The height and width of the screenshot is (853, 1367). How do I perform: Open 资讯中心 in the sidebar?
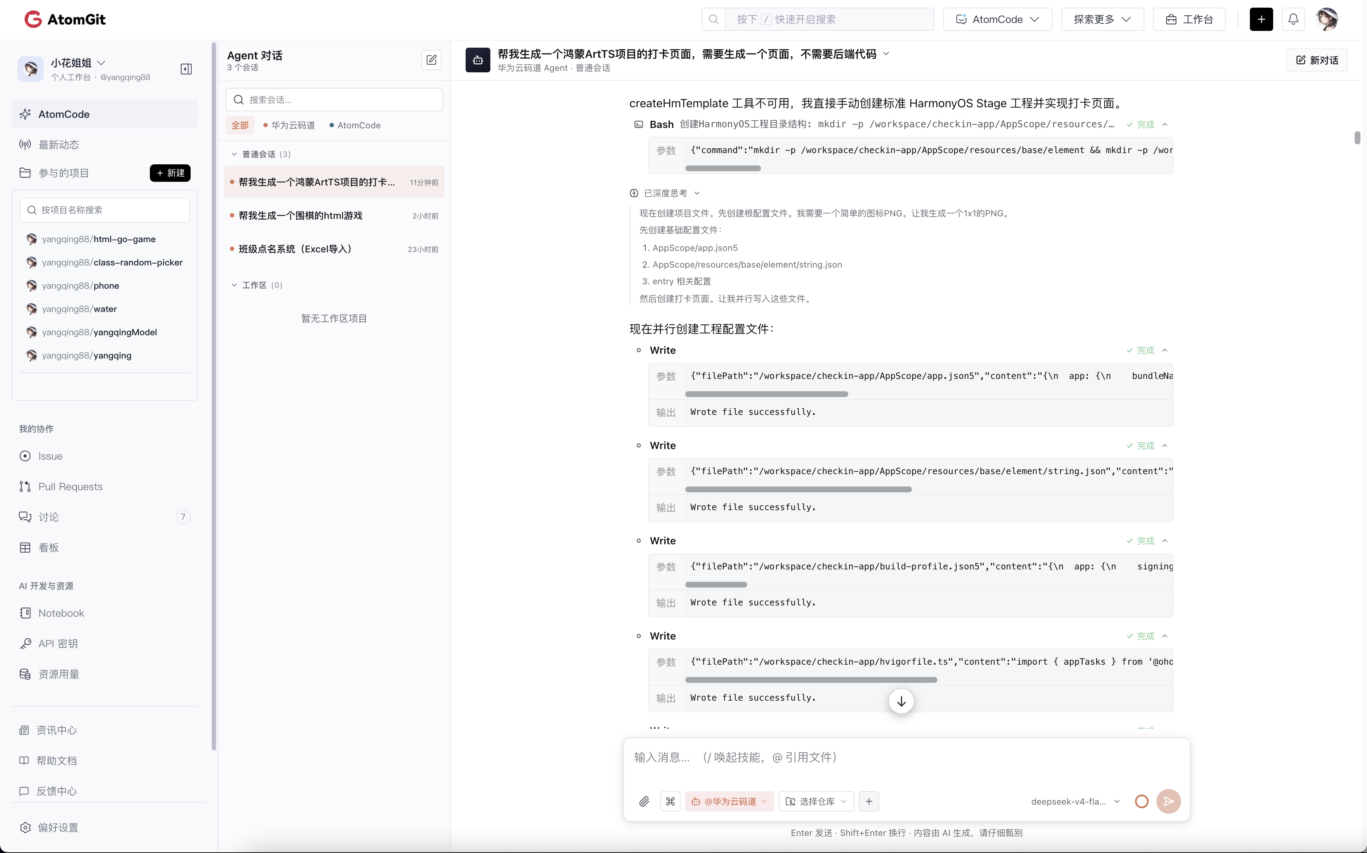coord(105,730)
